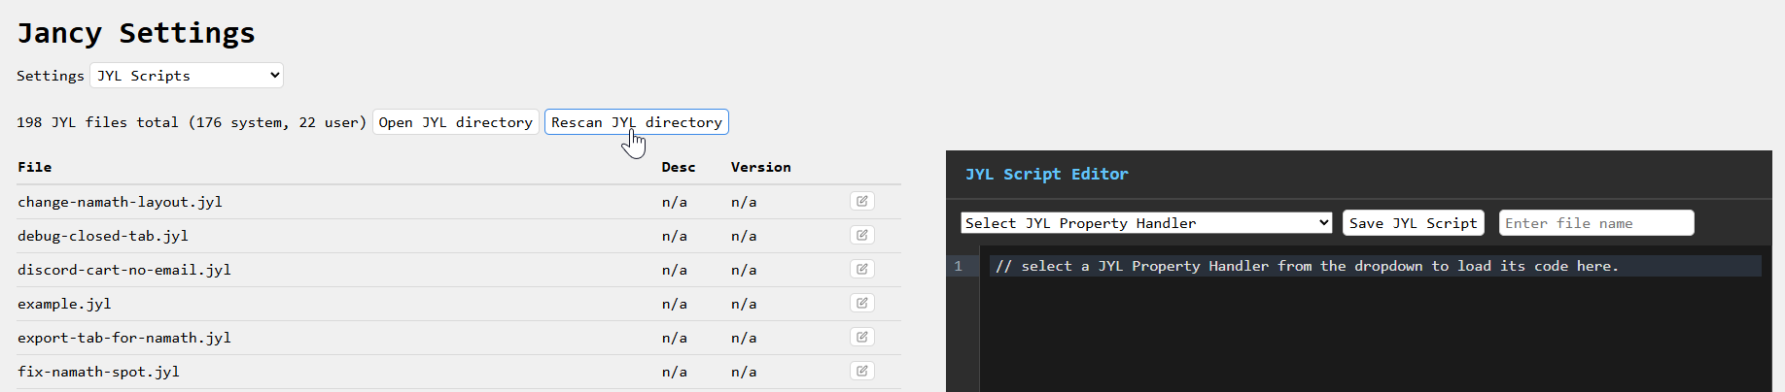Image resolution: width=1785 pixels, height=392 pixels.
Task: Select export-tab-for-namath.jyl file name
Action: [x=124, y=338]
